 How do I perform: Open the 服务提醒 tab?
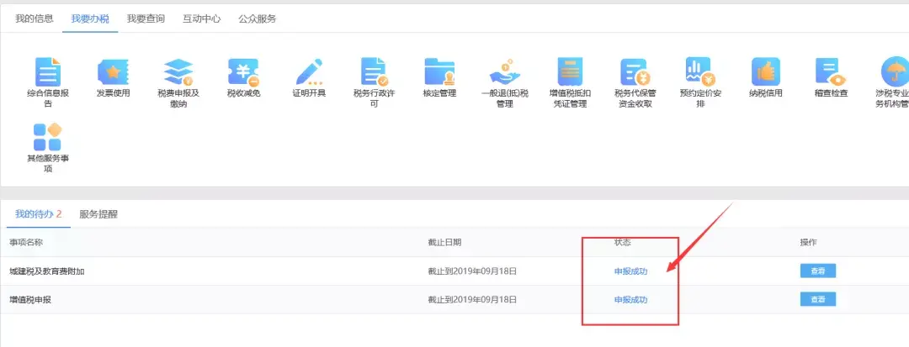point(98,214)
